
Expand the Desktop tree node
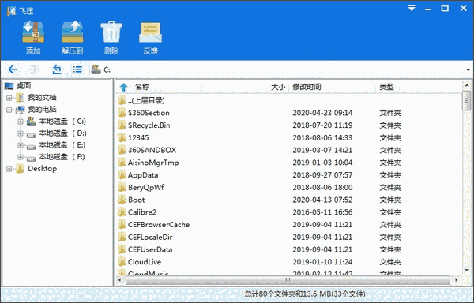tap(9, 169)
